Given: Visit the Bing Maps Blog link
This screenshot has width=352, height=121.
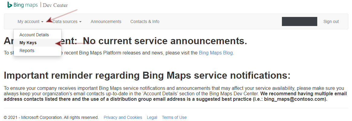Looking at the screenshot, I should pos(216,53).
